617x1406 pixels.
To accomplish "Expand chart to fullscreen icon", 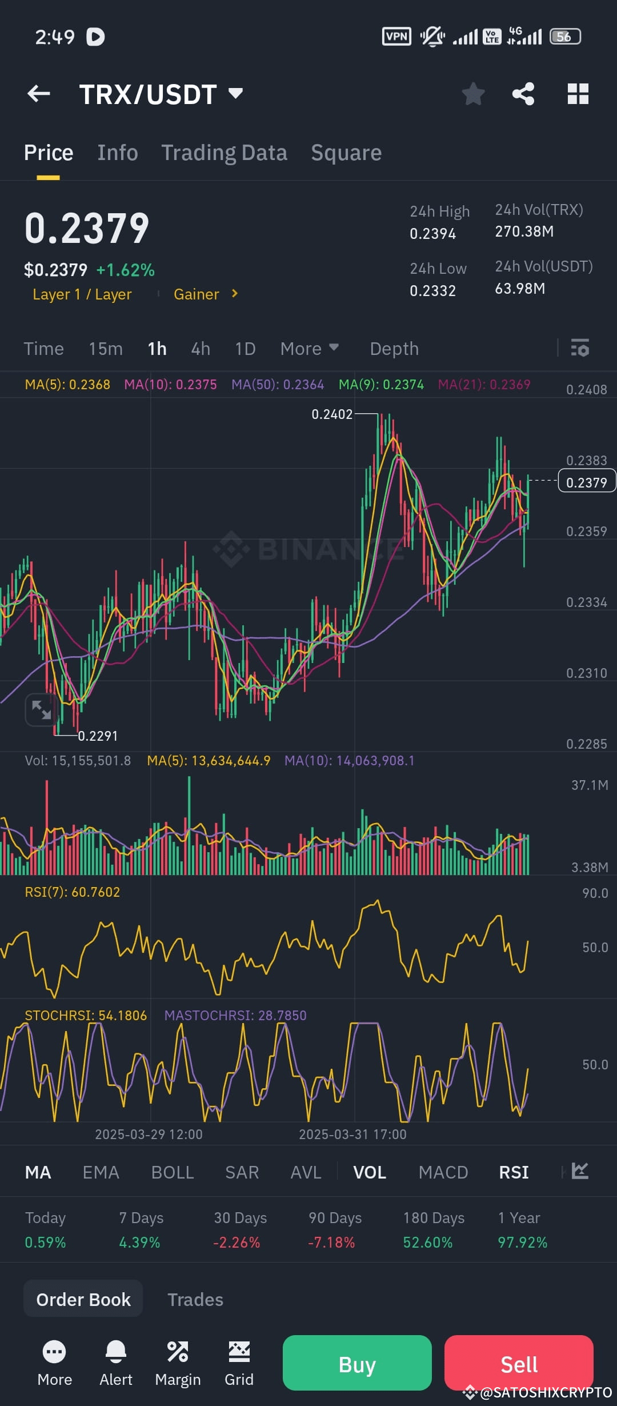I will (x=41, y=710).
